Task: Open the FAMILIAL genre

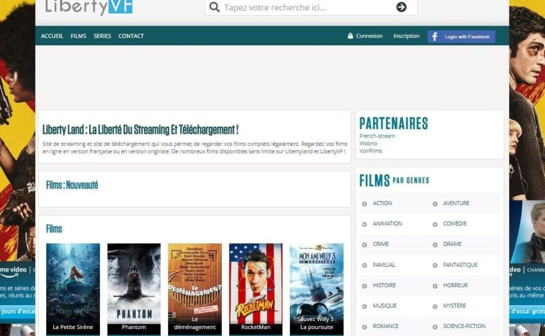Action: 384,265
